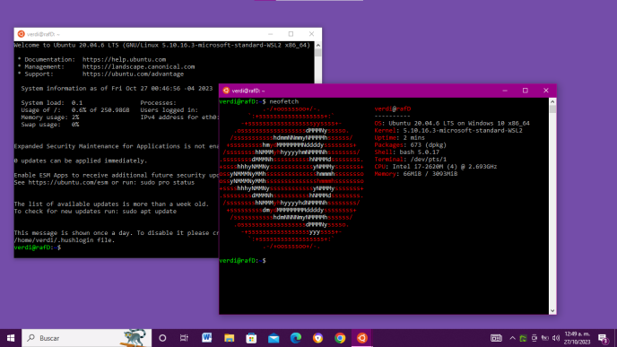Click scroll up arrow in neofetch terminal

(552, 101)
